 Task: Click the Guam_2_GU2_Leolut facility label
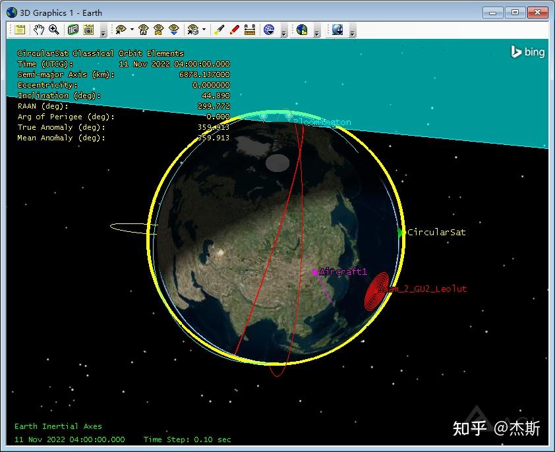pyautogui.click(x=423, y=289)
